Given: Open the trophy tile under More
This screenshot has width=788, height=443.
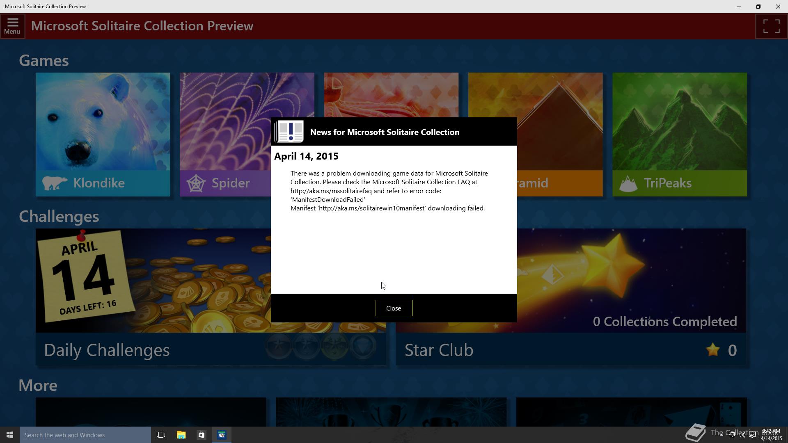Looking at the screenshot, I should (x=391, y=412).
